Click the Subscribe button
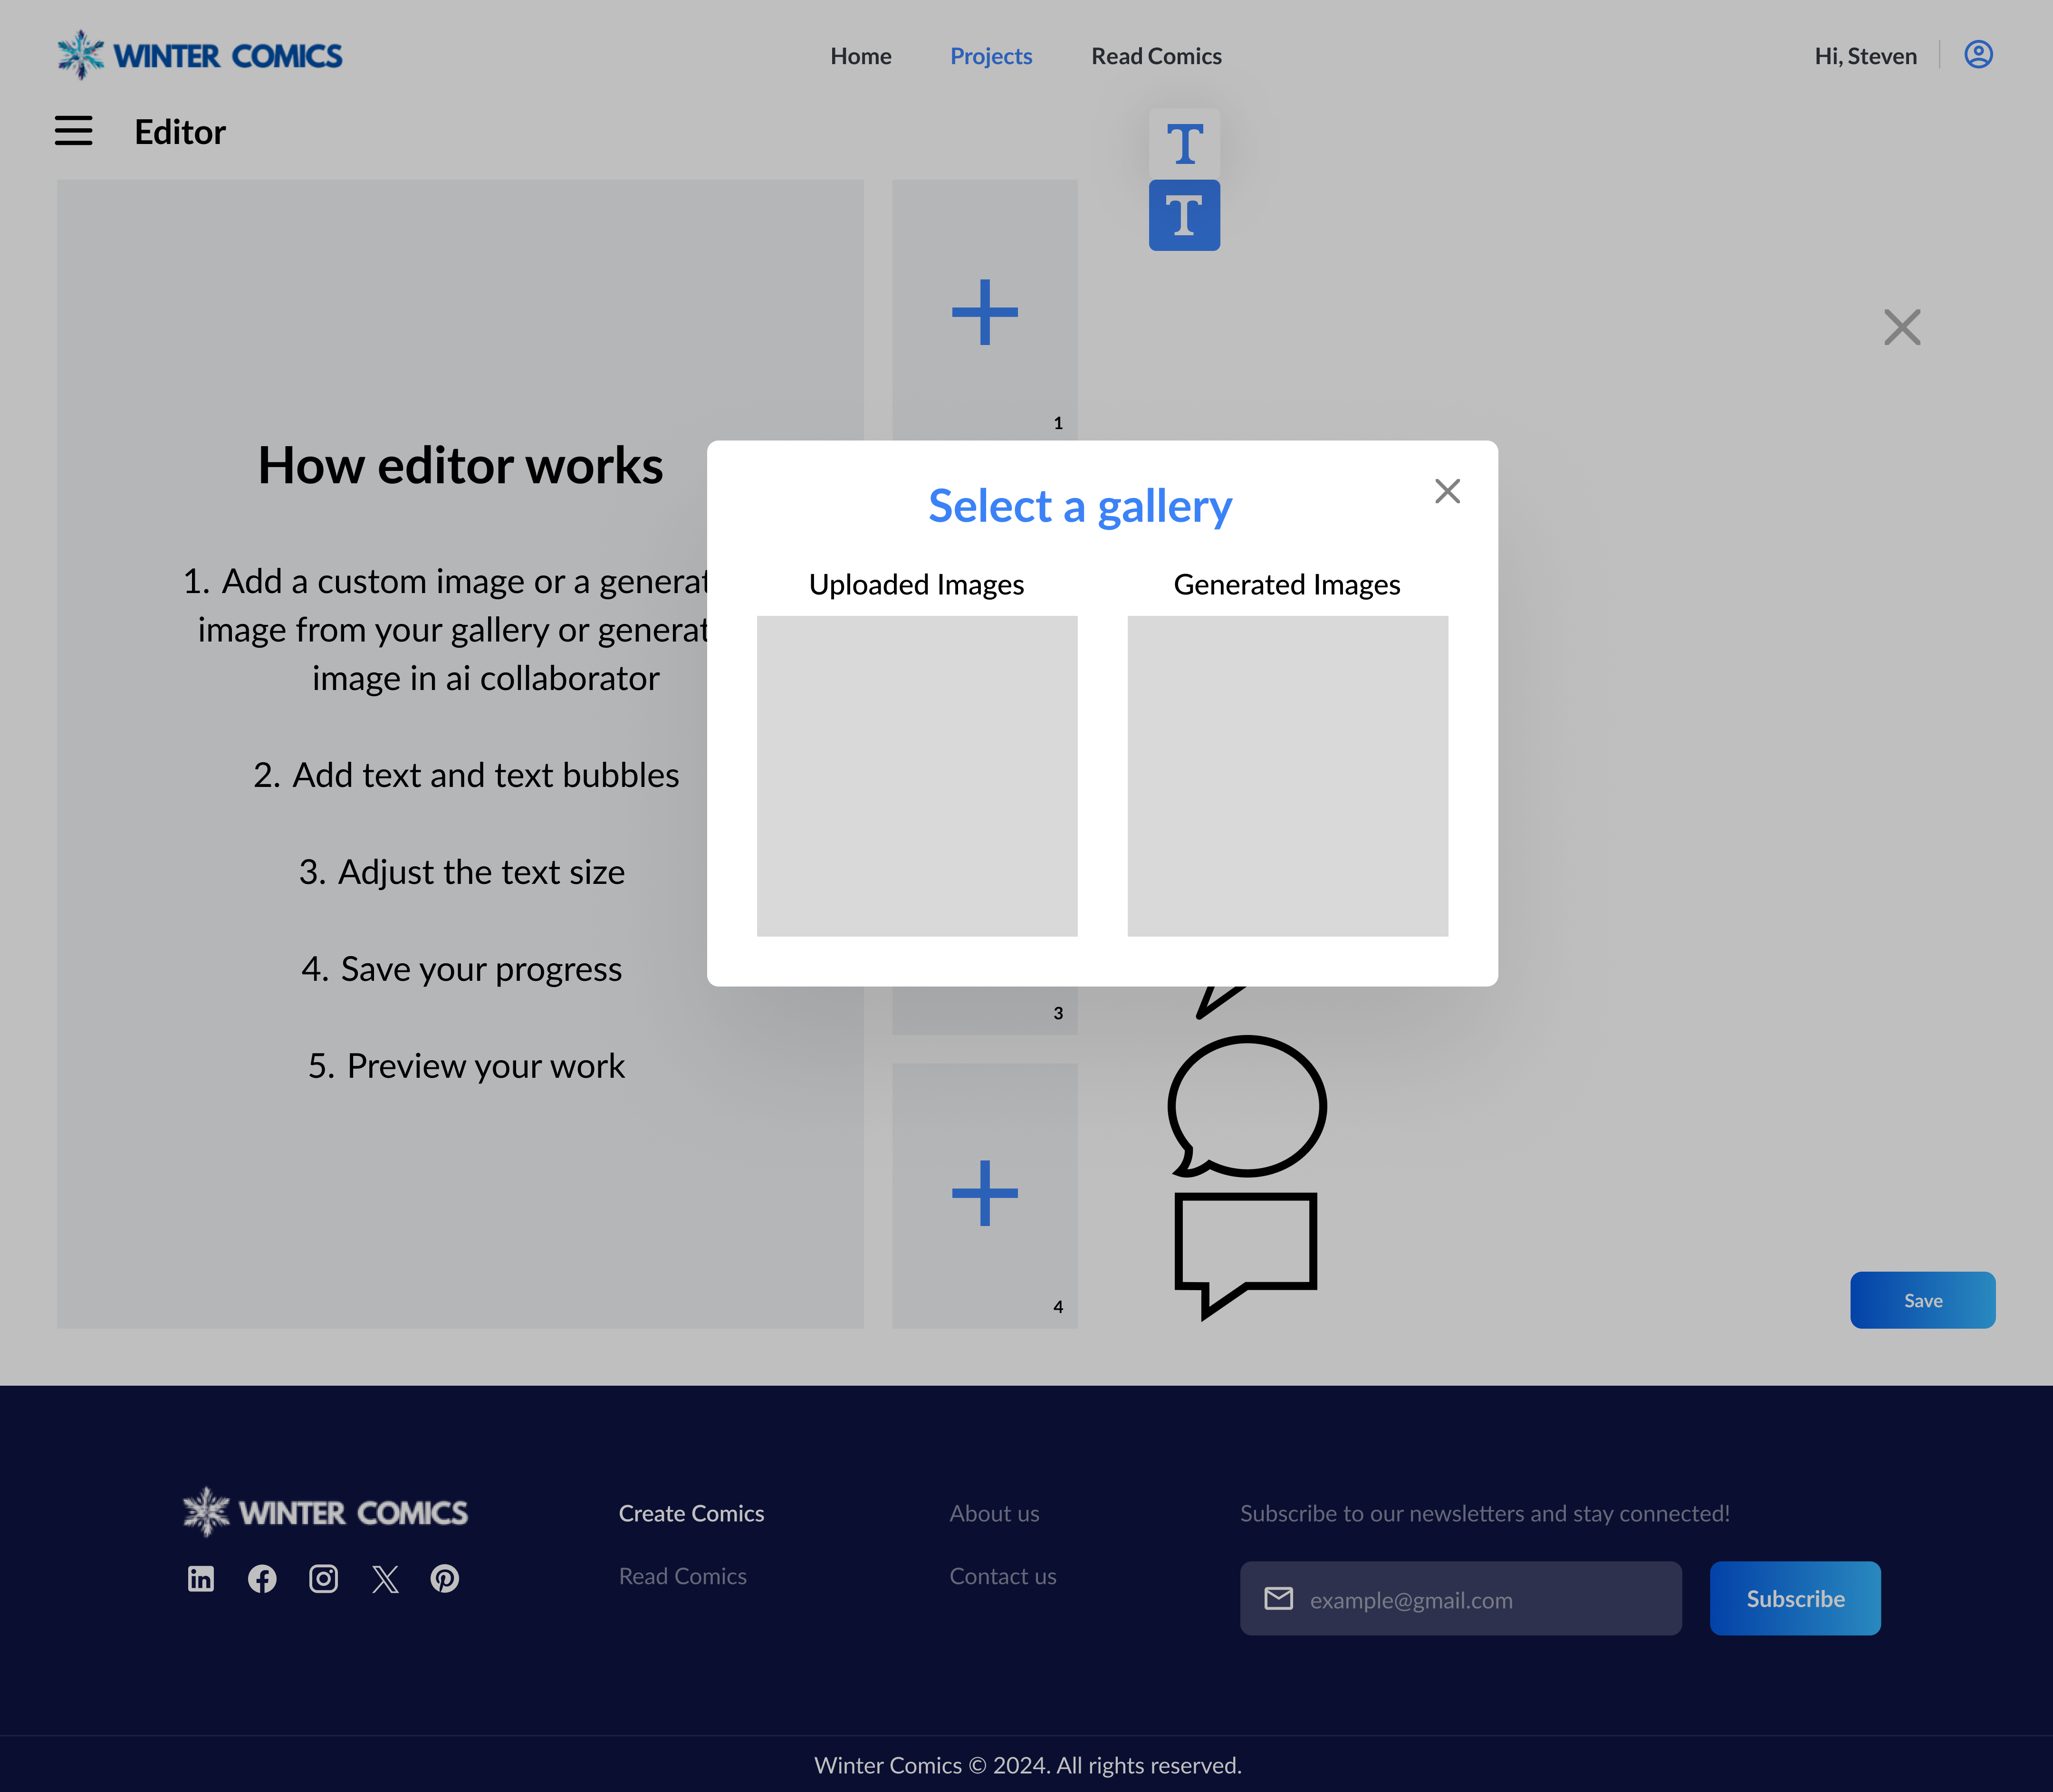The height and width of the screenshot is (1792, 2053). pyautogui.click(x=1794, y=1598)
